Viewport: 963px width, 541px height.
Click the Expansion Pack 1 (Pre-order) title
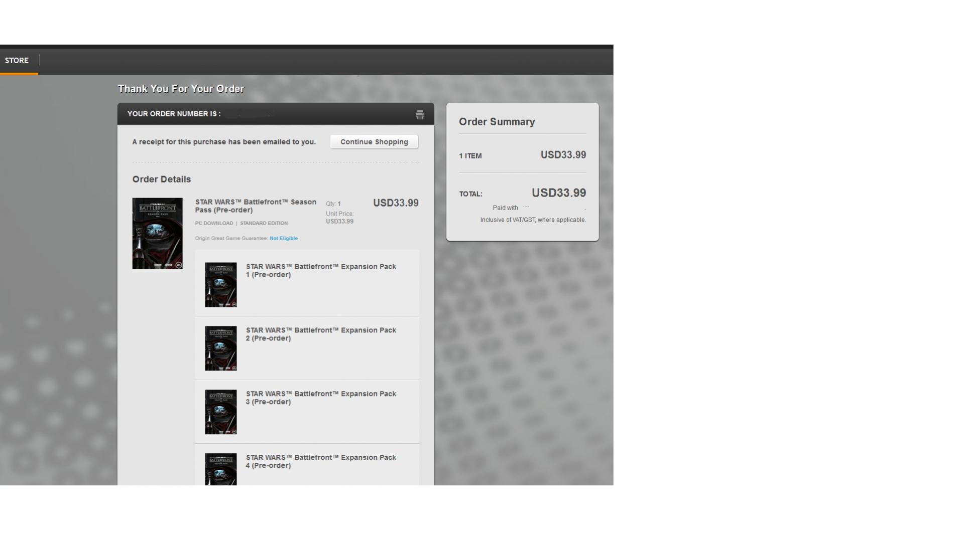(321, 271)
